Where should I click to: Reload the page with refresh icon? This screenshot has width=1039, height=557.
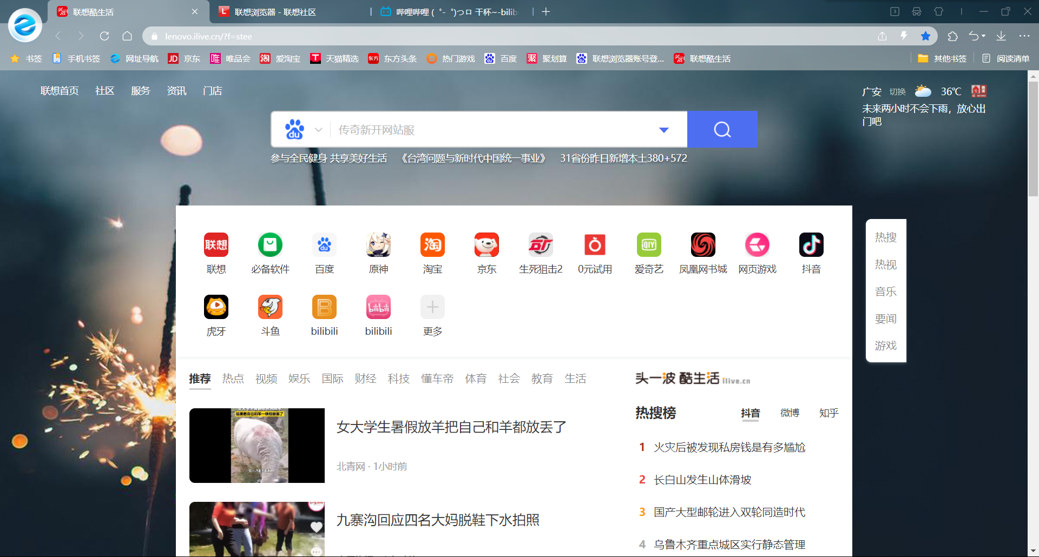(104, 36)
